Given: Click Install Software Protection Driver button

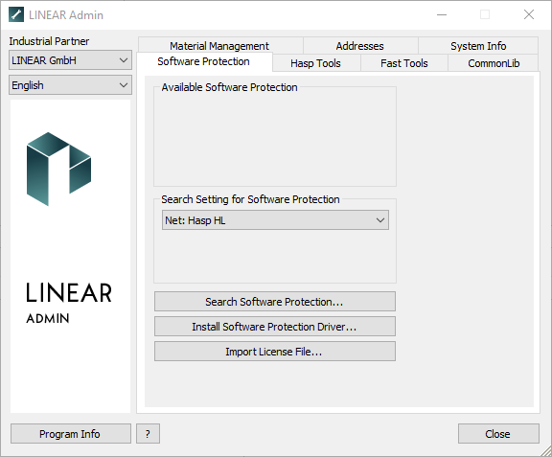Looking at the screenshot, I should 275,327.
